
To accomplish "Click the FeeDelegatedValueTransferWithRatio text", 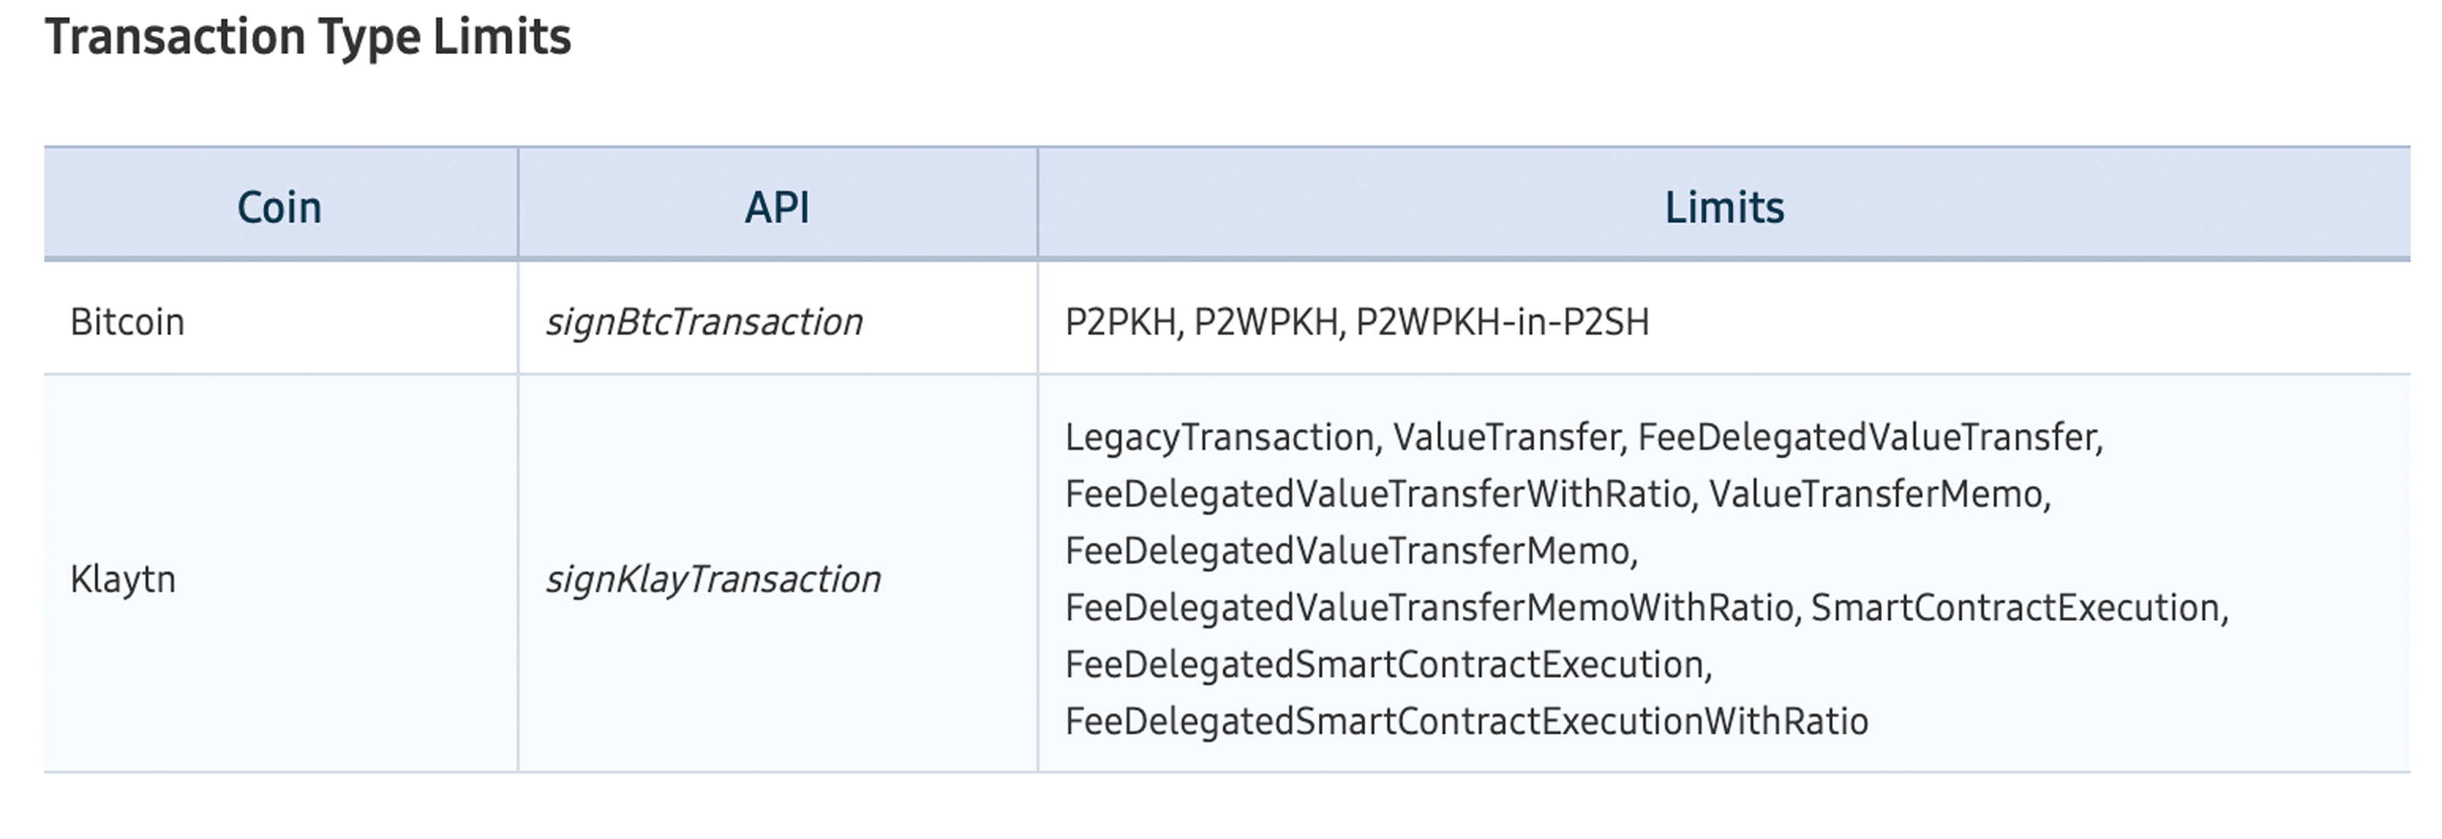I will pos(1378,494).
